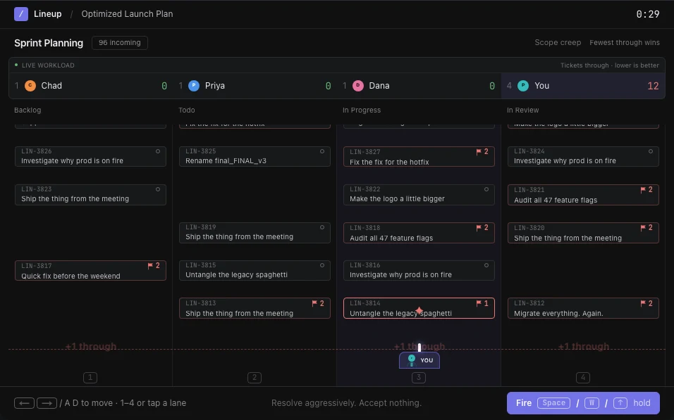The image size is (674, 420).
Task: Click the flag icon on LIN-3812
Action: (x=643, y=303)
